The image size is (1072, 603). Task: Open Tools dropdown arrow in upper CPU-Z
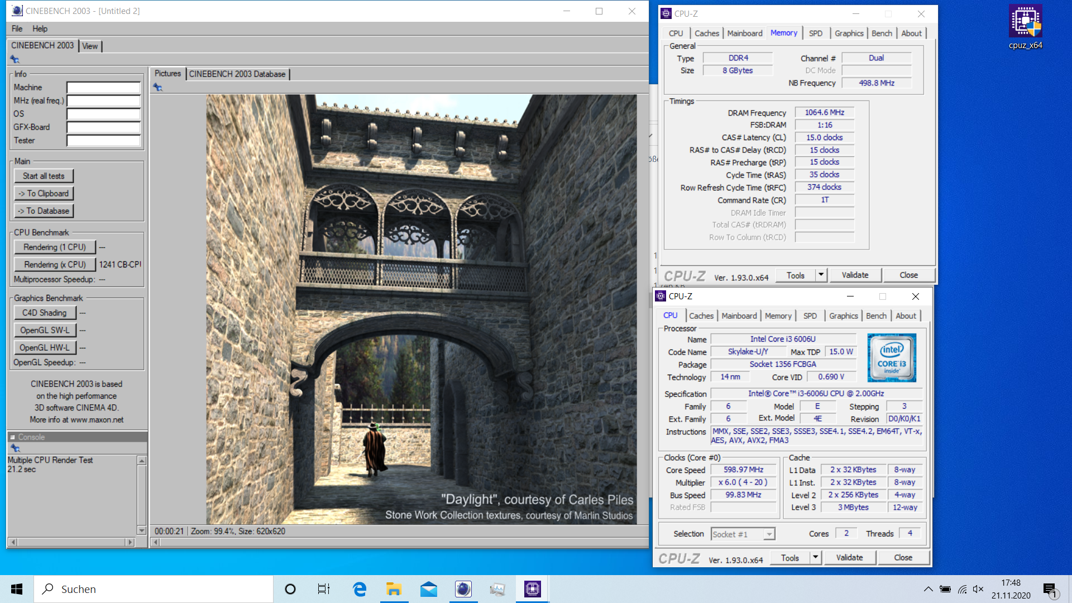(821, 275)
